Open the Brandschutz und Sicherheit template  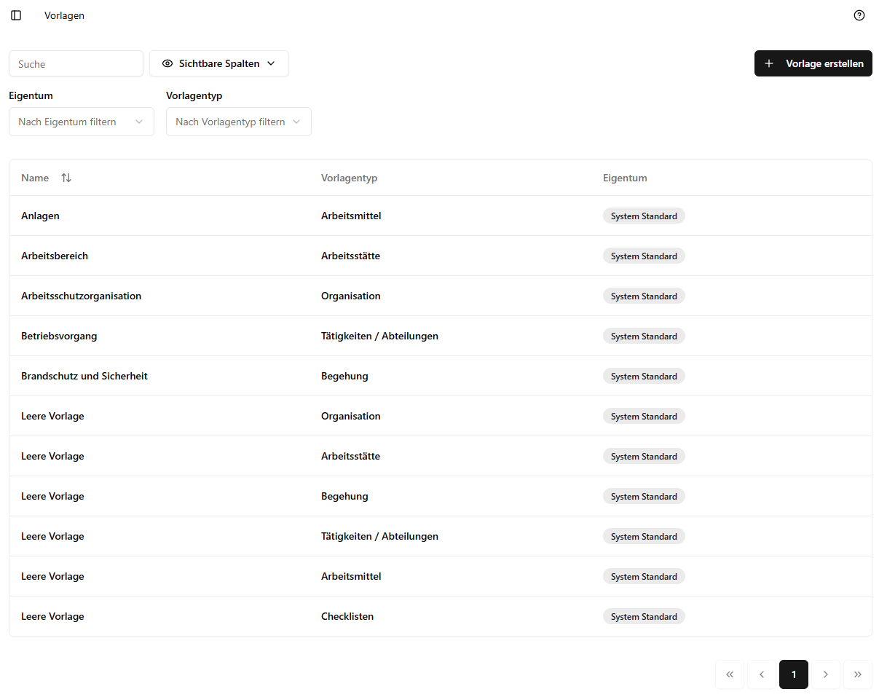coord(84,376)
